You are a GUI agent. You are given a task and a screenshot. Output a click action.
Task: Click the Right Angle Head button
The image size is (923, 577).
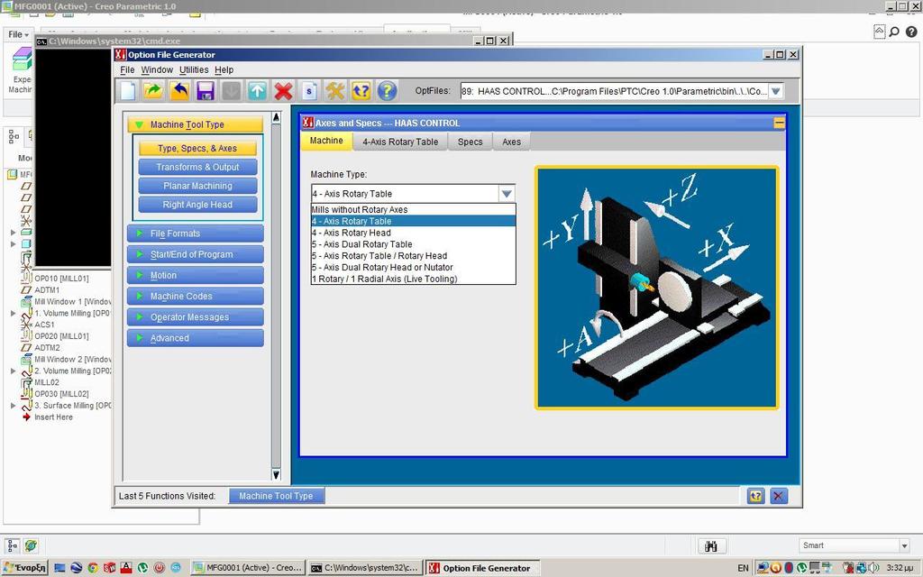[197, 205]
